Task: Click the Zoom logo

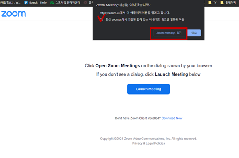Action: pyautogui.click(x=13, y=14)
